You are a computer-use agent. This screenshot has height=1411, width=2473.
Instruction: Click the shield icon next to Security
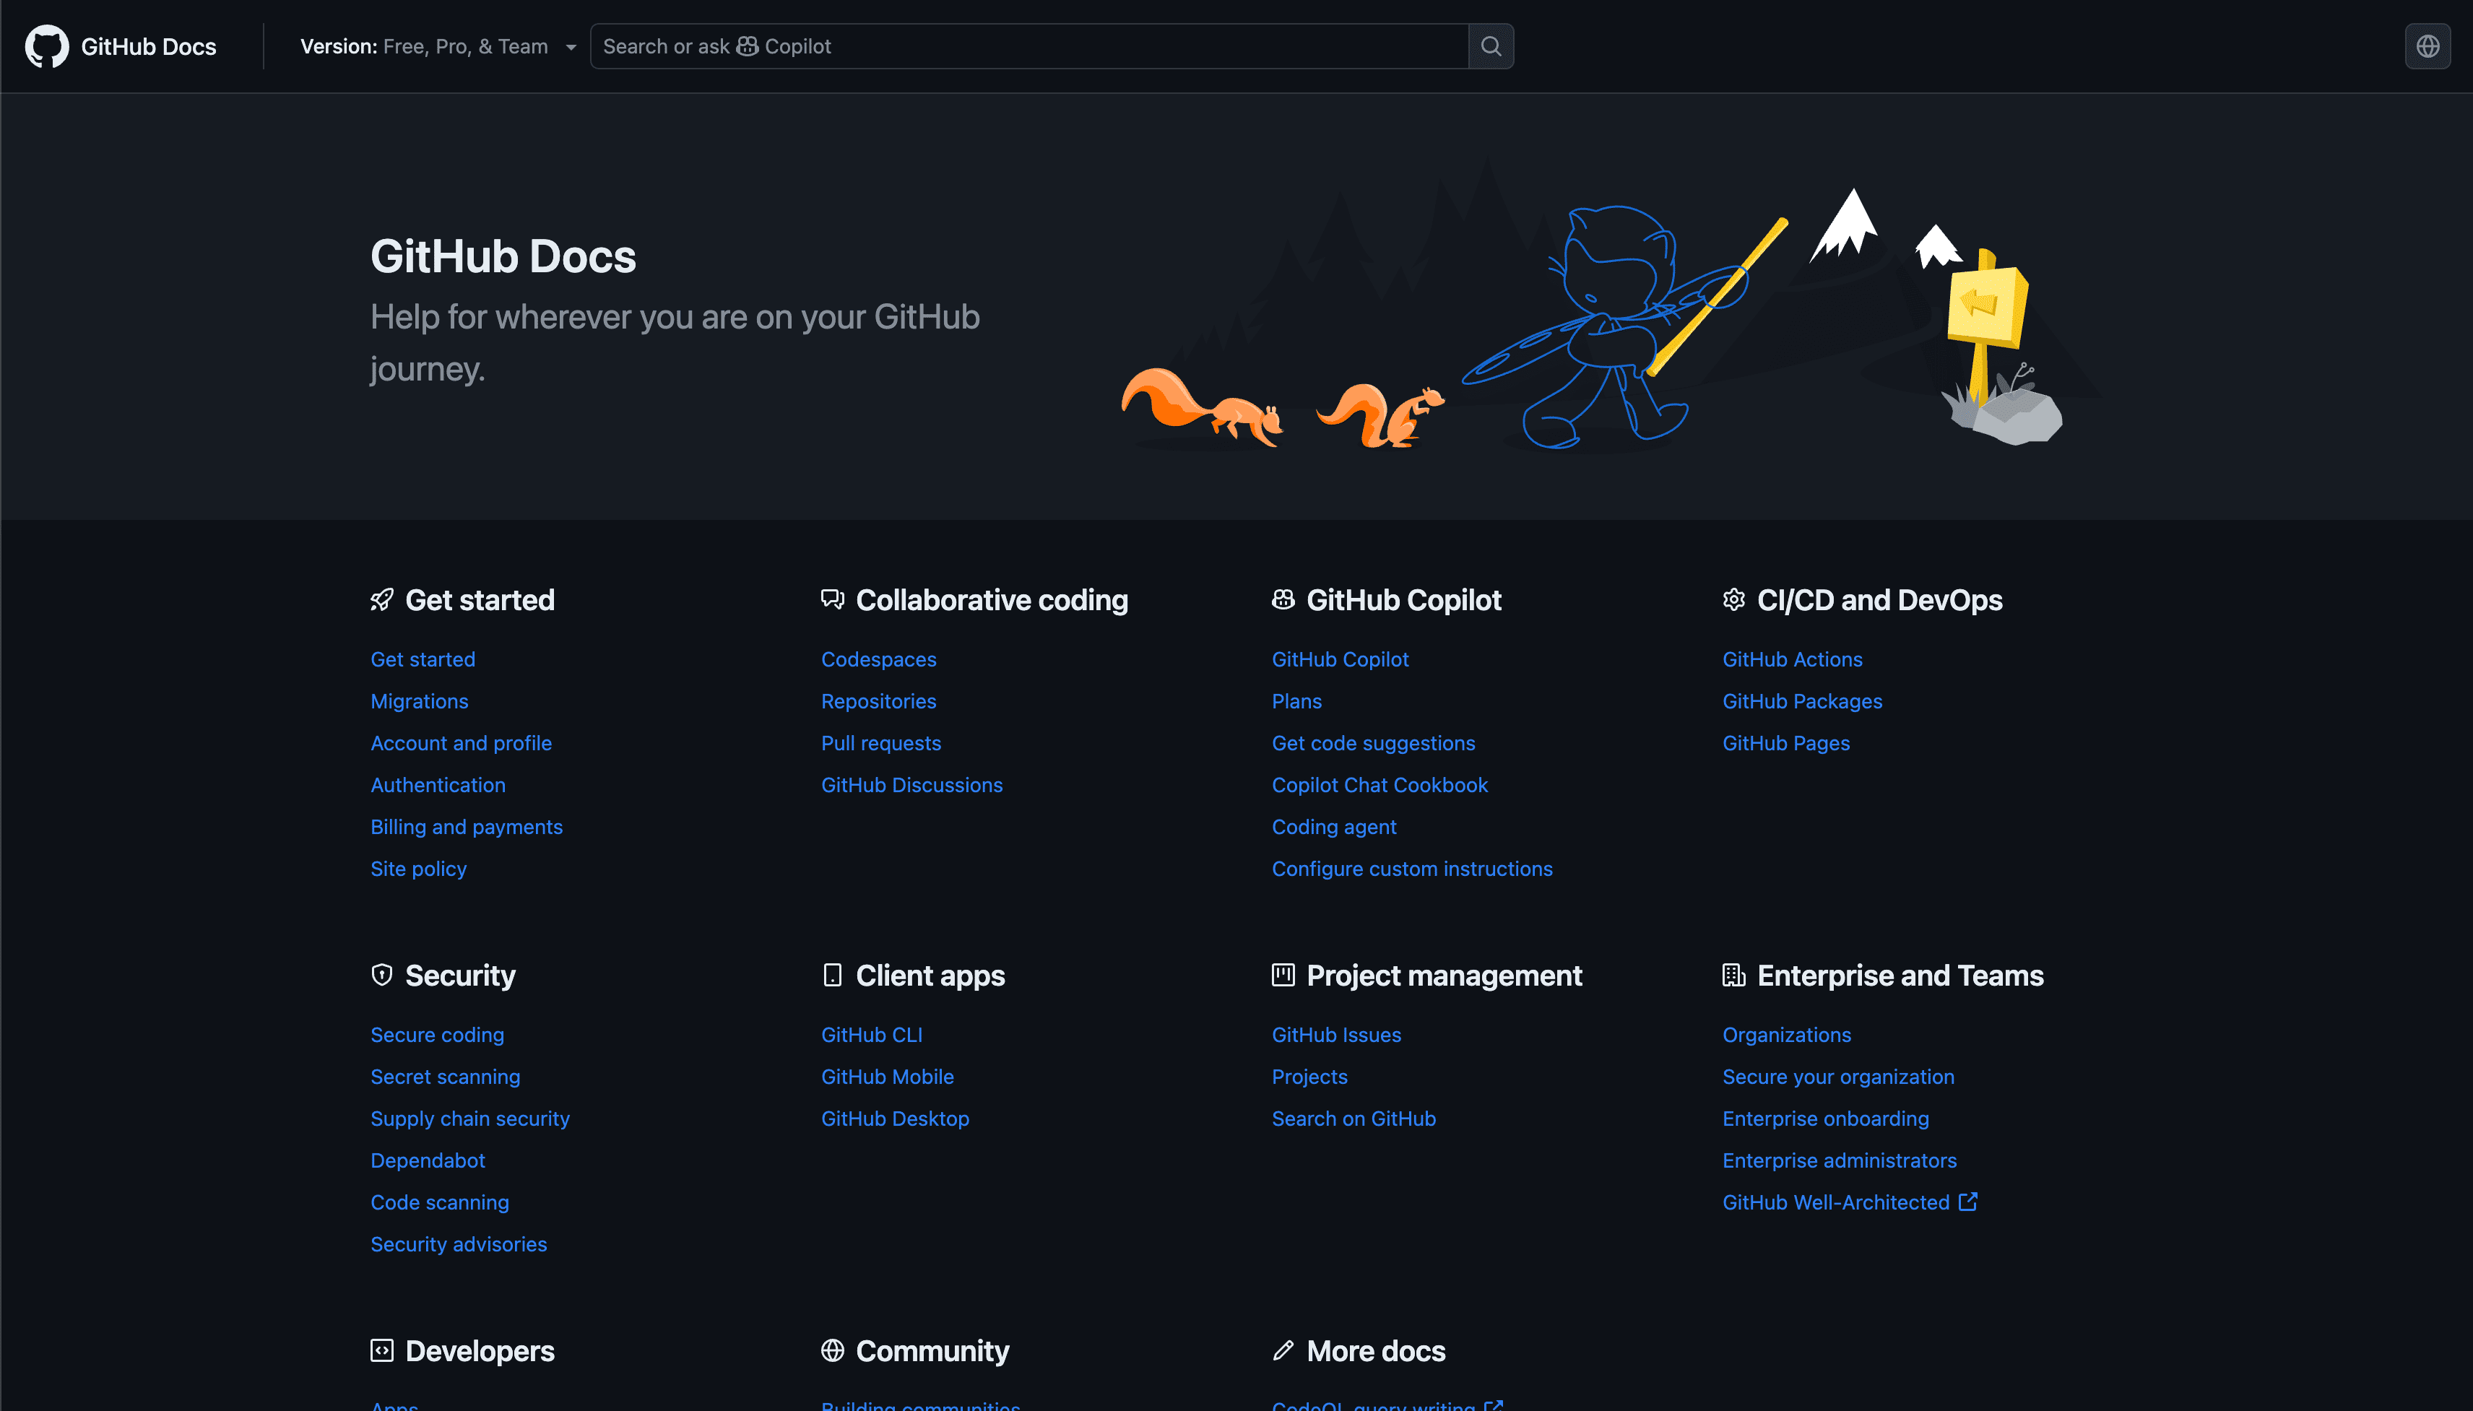[382, 975]
